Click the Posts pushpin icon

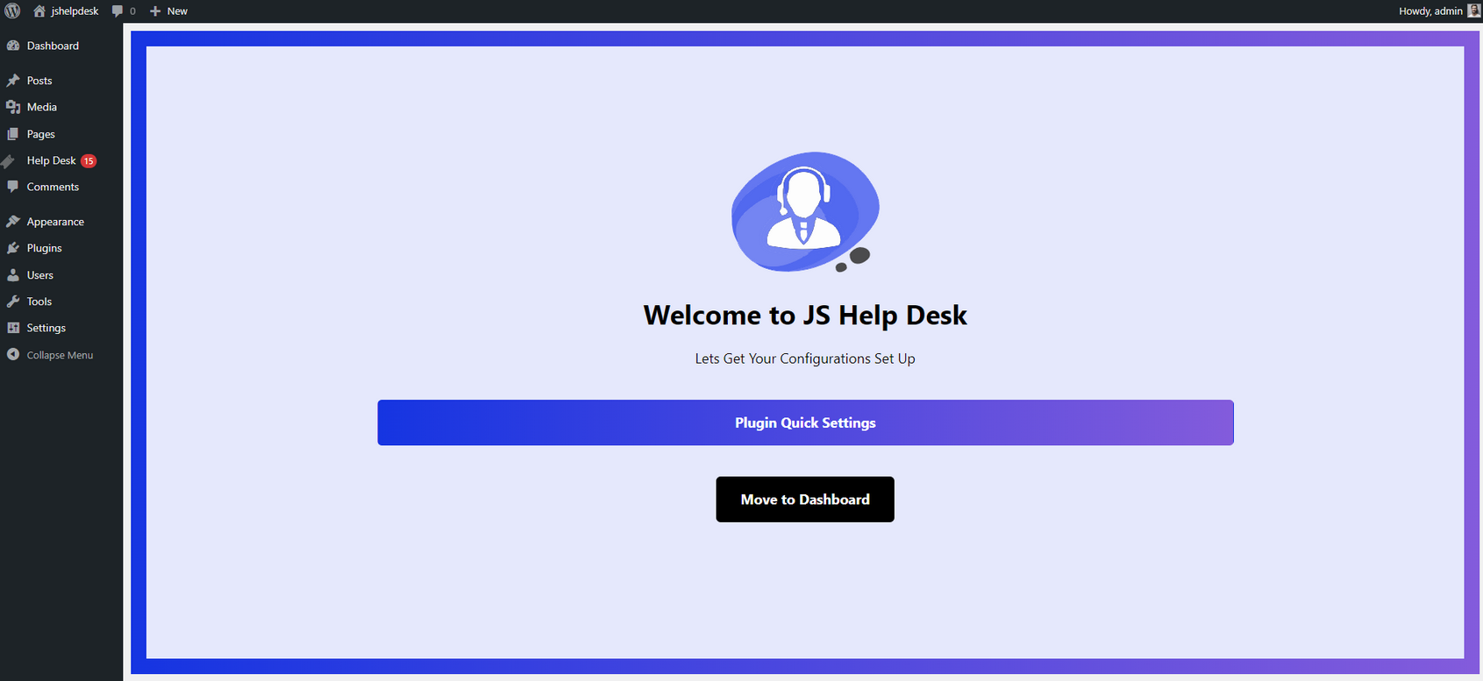pos(13,81)
